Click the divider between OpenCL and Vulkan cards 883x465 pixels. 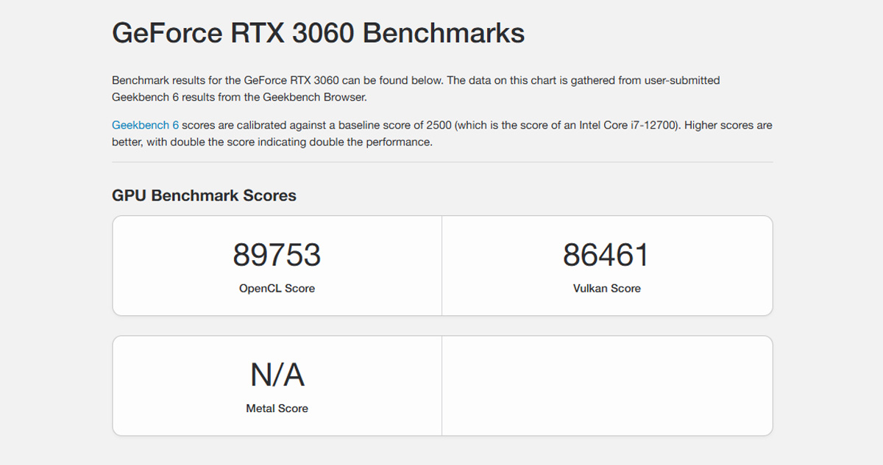pyautogui.click(x=442, y=265)
